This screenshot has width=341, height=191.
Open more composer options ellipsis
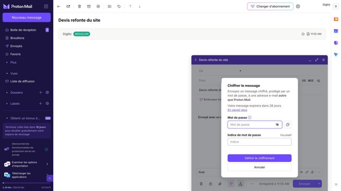click(252, 184)
